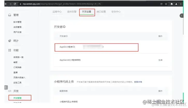Open 微信搜一搜 in the sidebar
The width and height of the screenshot is (188, 108).
point(18,57)
